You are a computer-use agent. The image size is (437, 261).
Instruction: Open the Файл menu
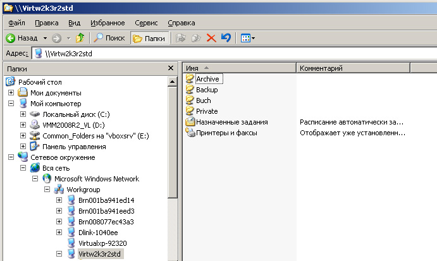(x=16, y=23)
